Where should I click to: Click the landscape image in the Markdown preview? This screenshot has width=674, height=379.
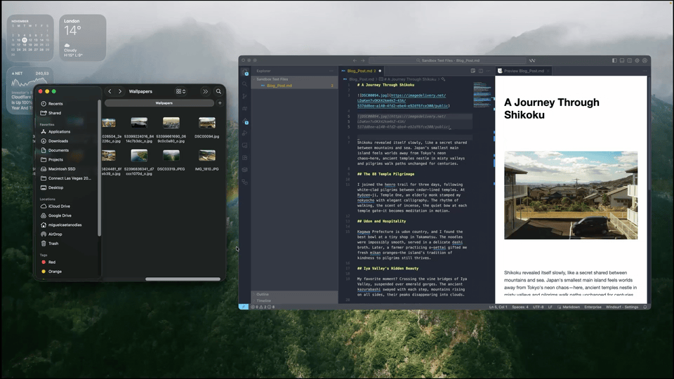(570, 195)
